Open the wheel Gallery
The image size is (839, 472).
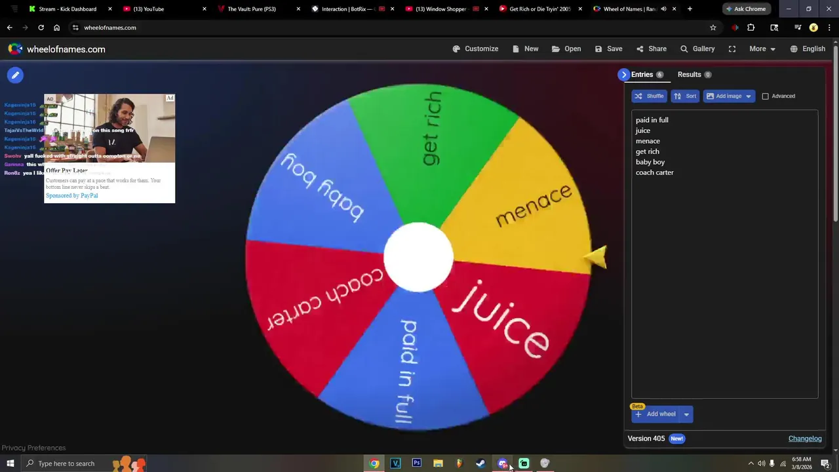pyautogui.click(x=697, y=49)
